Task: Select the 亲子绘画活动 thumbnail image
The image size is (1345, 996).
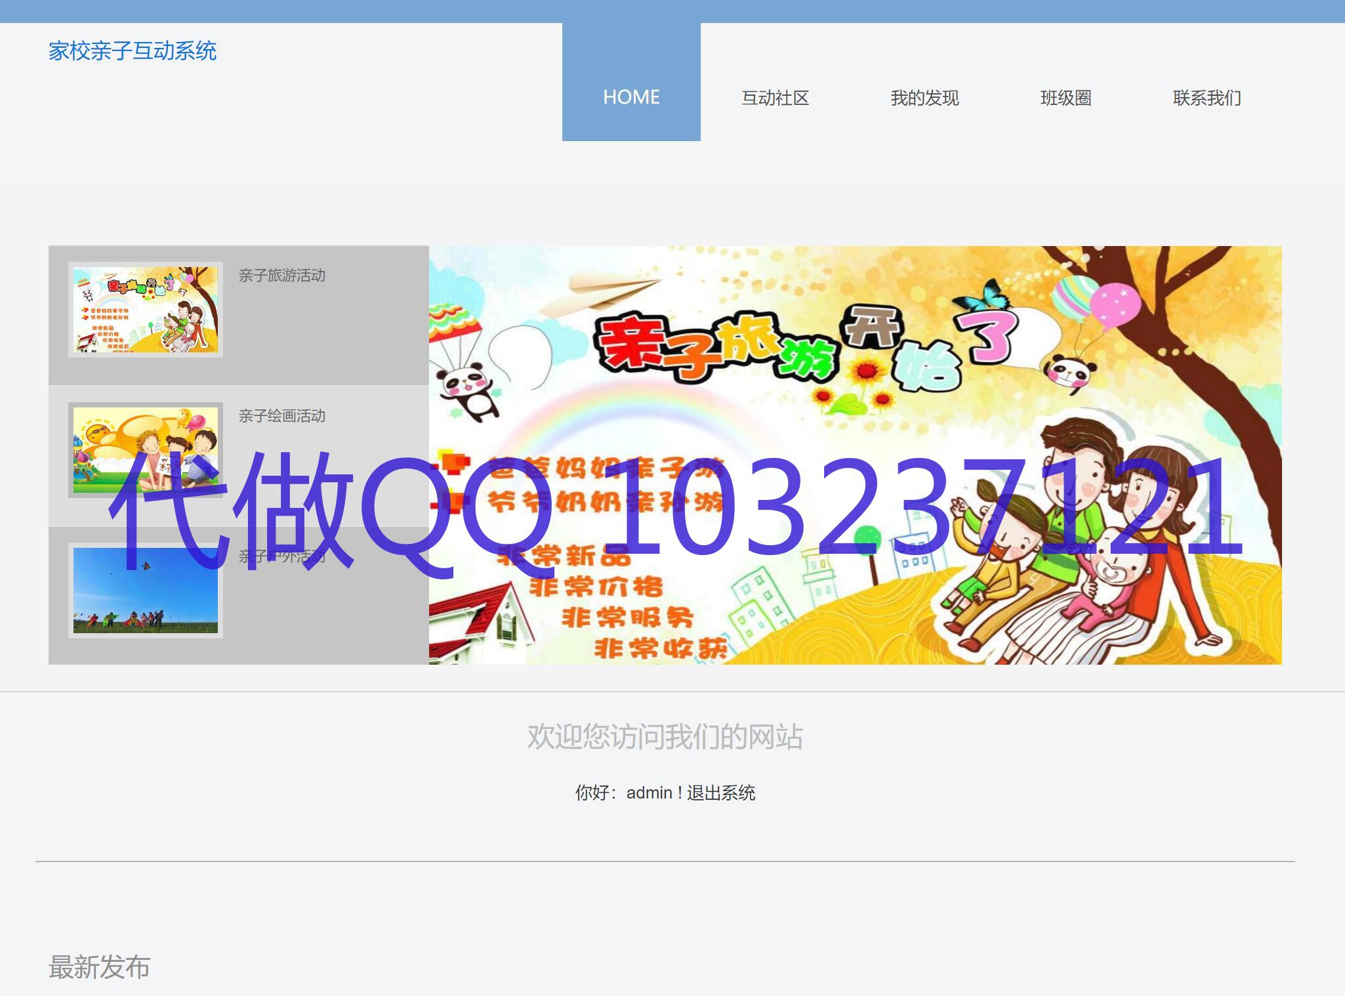Action: tap(146, 450)
